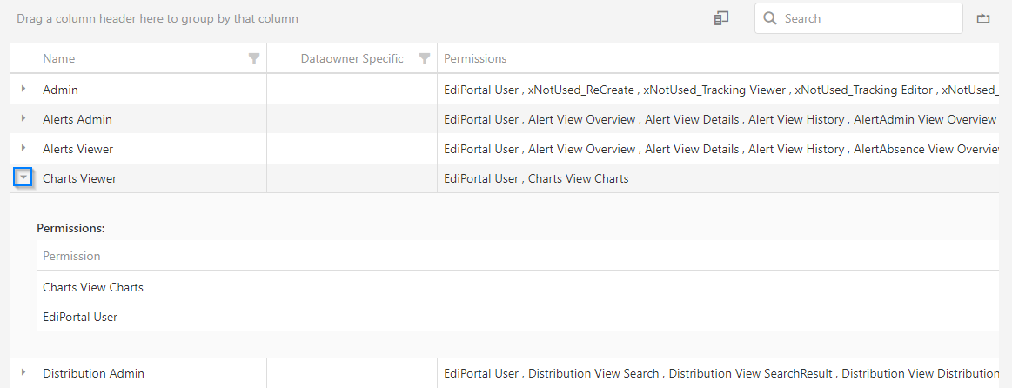Screen dimensions: 1012x388
Task: Expand the Admin row
Action: click(x=23, y=89)
